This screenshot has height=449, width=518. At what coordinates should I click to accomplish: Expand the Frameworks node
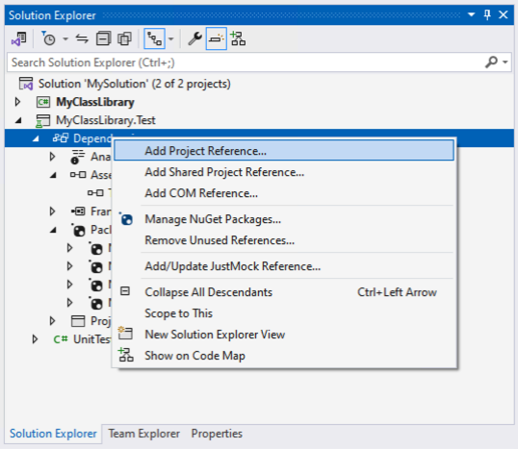click(52, 212)
